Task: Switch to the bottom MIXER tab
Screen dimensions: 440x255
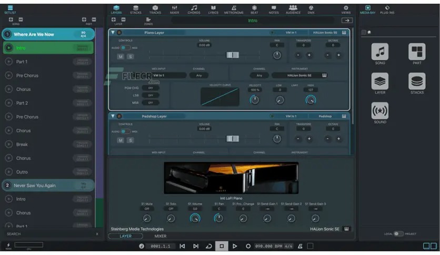Action: click(160, 236)
